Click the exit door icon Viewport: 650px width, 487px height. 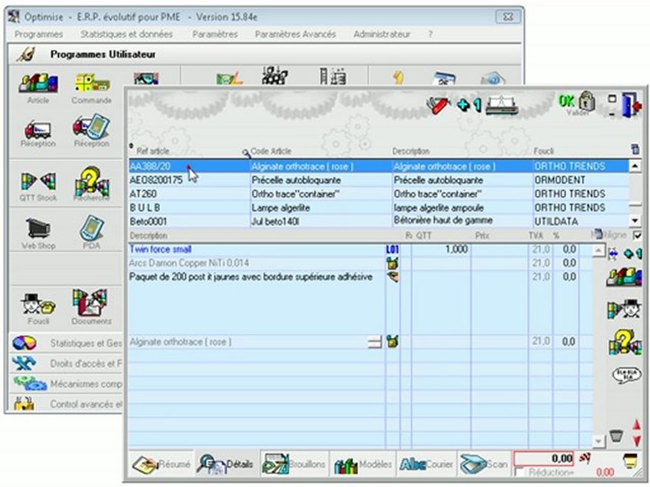(631, 106)
